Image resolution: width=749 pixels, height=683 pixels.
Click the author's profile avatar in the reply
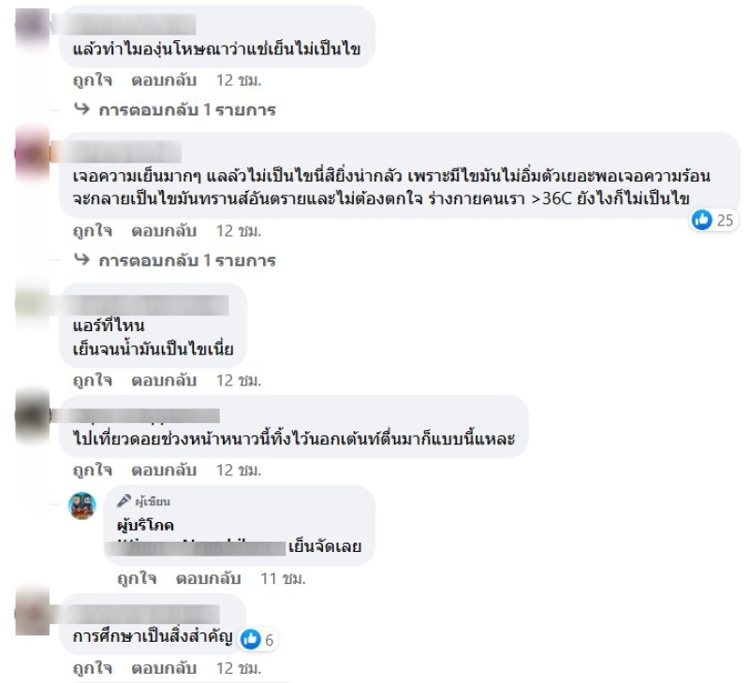(82, 506)
